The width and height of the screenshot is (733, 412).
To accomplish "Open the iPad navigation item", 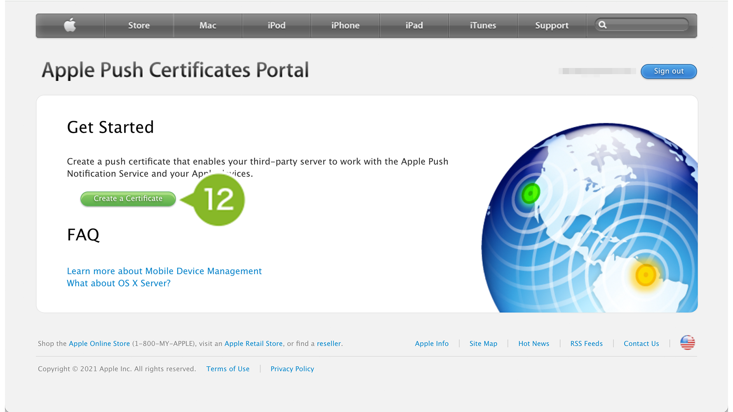I will coord(414,26).
